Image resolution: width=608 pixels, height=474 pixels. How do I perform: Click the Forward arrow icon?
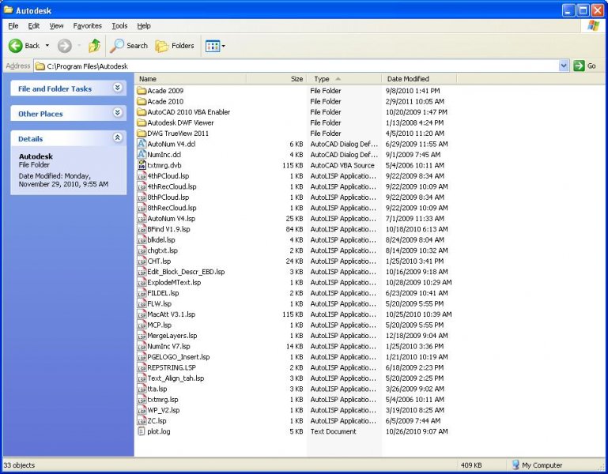[65, 46]
